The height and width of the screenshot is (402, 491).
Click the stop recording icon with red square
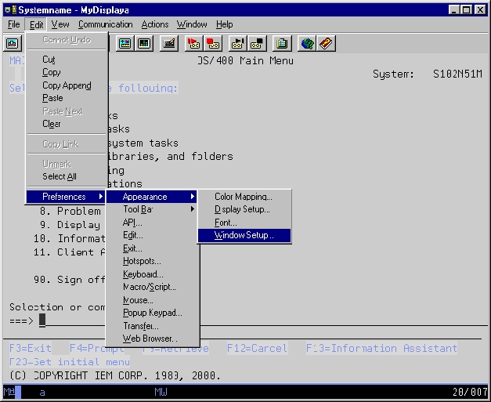213,43
